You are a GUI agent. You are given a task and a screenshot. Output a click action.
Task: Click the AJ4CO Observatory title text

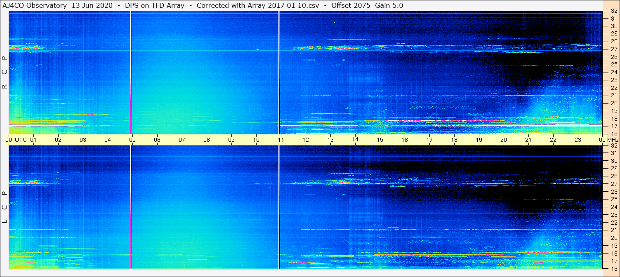point(35,5)
